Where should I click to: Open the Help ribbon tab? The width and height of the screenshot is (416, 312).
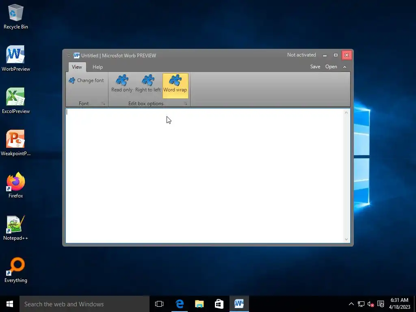click(x=97, y=67)
